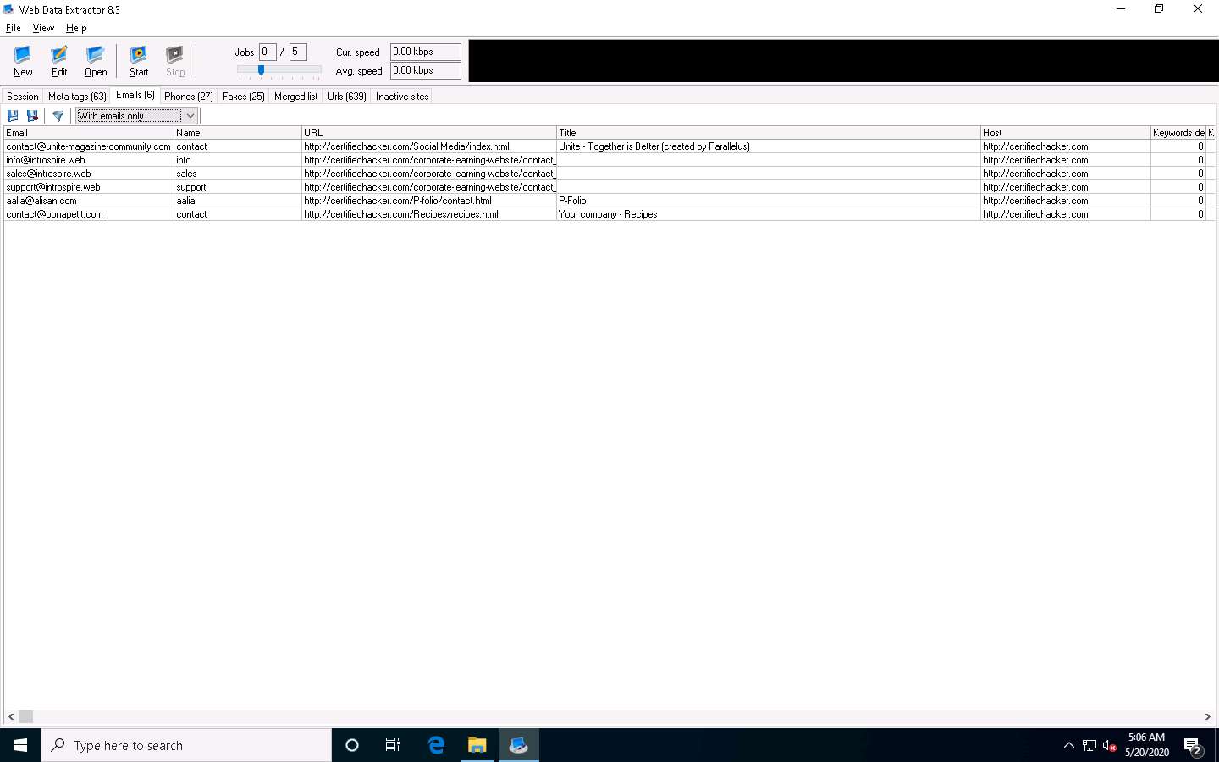Sort by the Title column header
This screenshot has width=1219, height=762.
(769, 133)
